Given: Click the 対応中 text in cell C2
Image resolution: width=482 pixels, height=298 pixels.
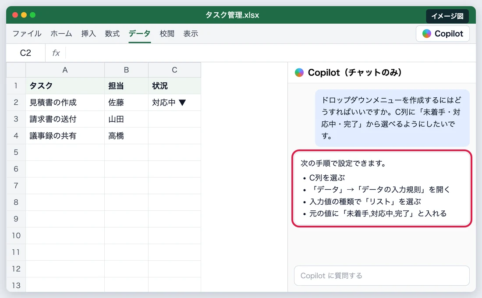Looking at the screenshot, I should pos(163,103).
